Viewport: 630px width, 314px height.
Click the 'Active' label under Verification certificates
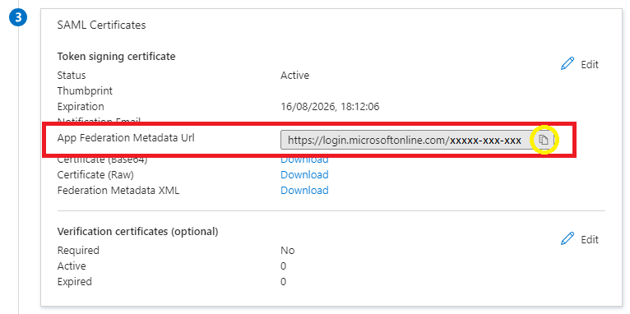(x=72, y=266)
